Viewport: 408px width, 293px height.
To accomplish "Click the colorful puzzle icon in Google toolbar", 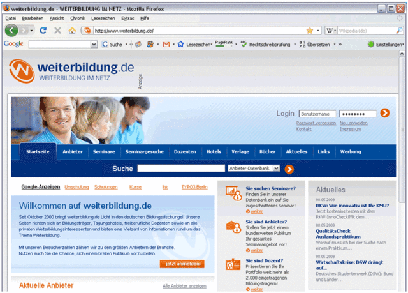I will [150, 45].
